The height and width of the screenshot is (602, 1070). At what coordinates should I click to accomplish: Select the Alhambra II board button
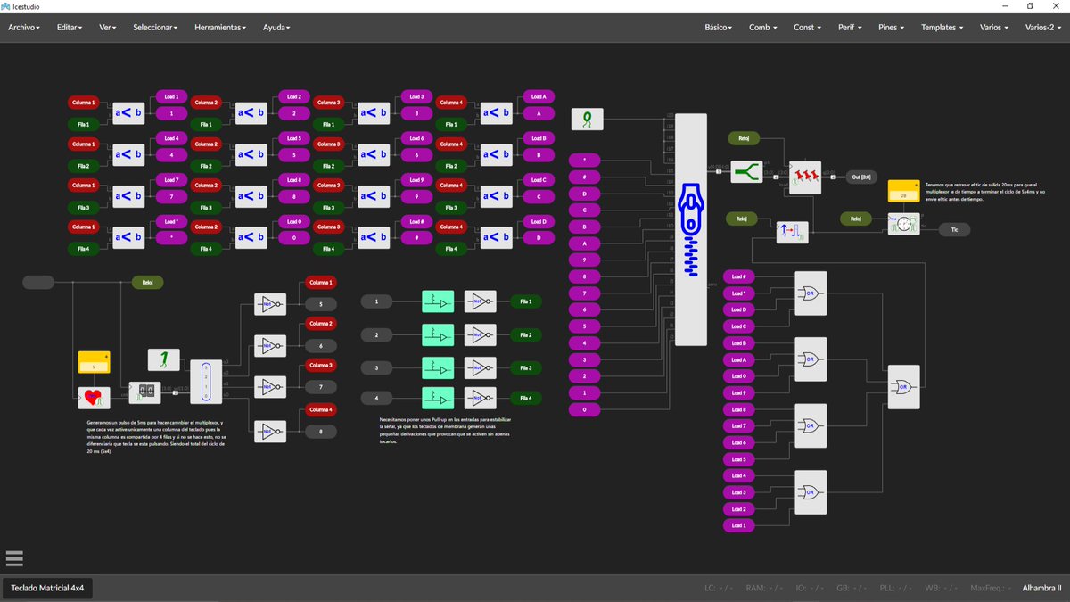pyautogui.click(x=1041, y=589)
